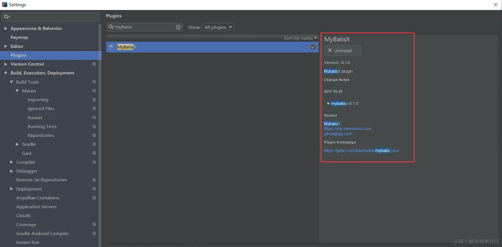Click project-level icon beside Repositories
The height and width of the screenshot is (247, 502).
pos(94,135)
